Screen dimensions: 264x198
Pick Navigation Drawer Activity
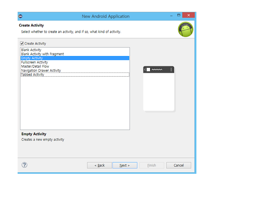click(x=75, y=71)
